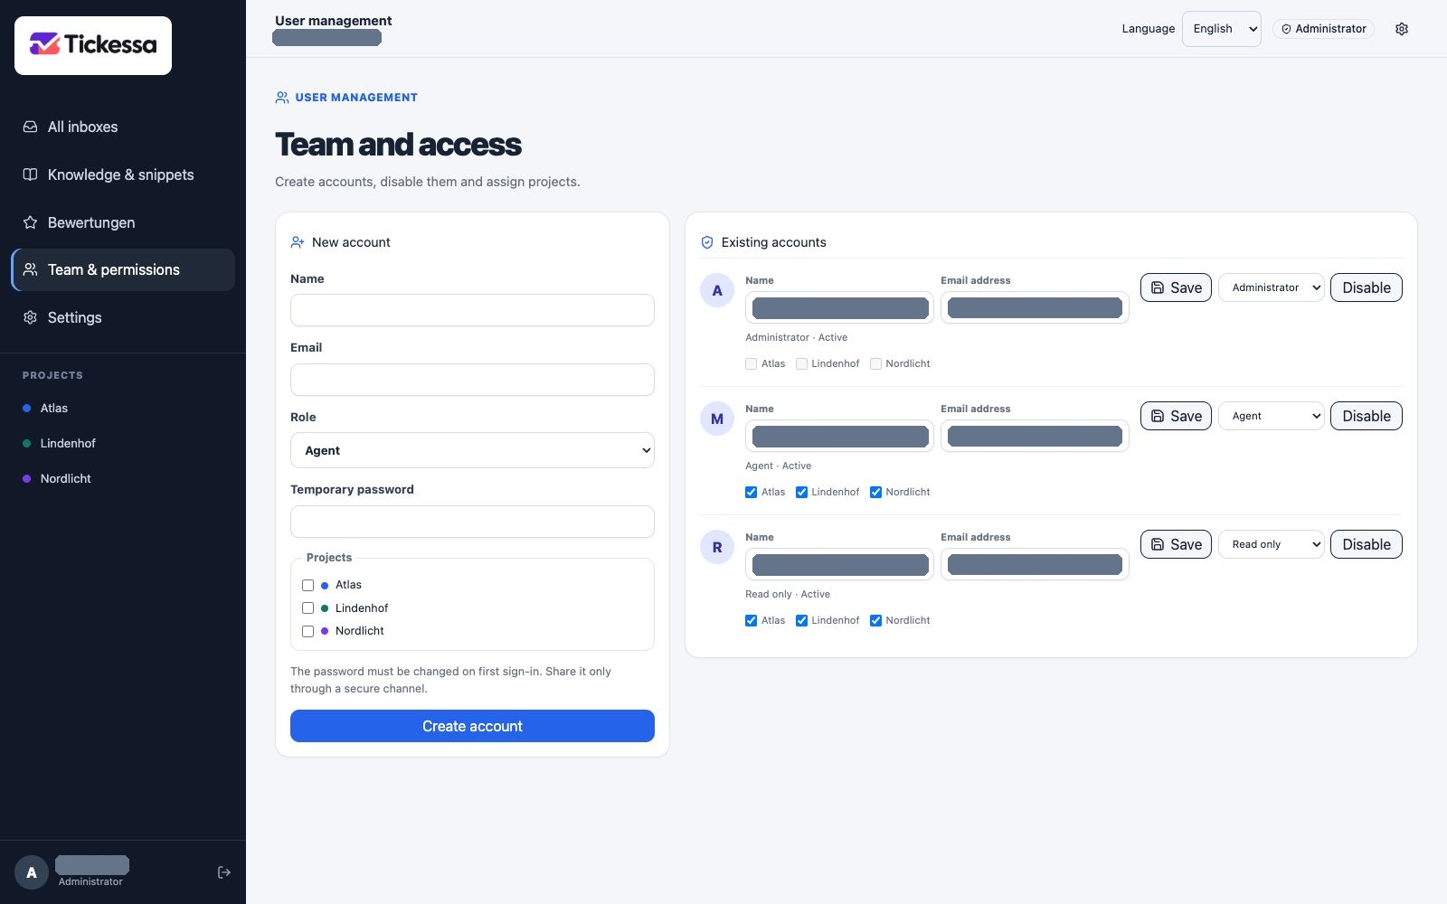The image size is (1447, 904).
Task: Open the Role dropdown for new account
Action: (472, 450)
